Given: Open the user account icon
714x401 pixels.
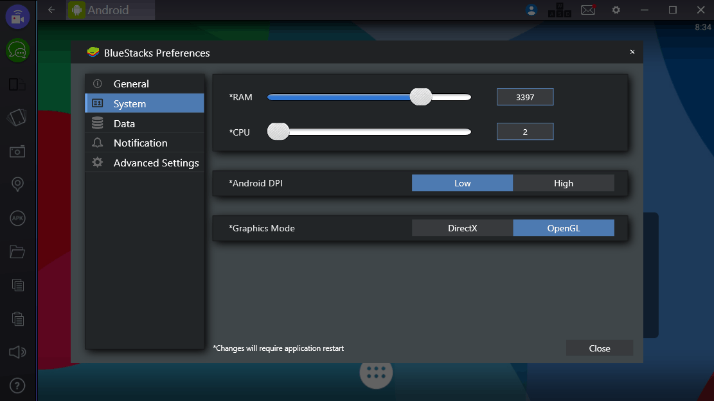Looking at the screenshot, I should pyautogui.click(x=531, y=10).
